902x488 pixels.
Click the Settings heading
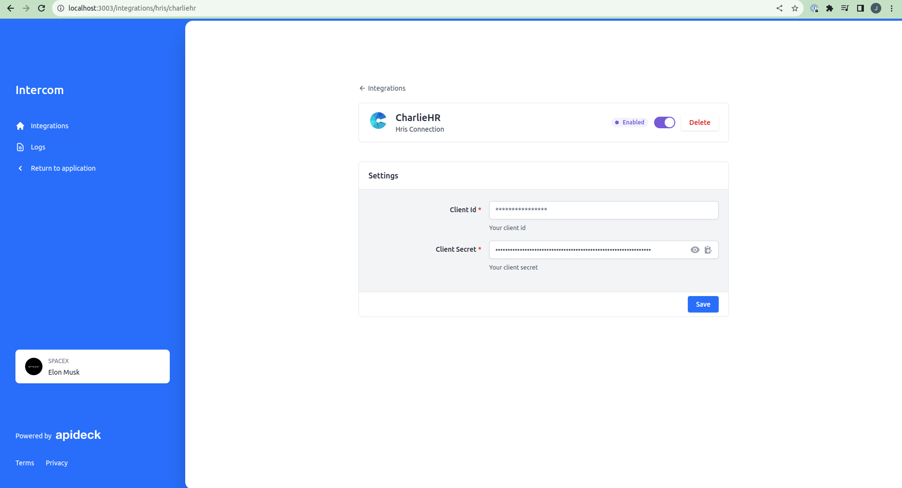point(383,176)
